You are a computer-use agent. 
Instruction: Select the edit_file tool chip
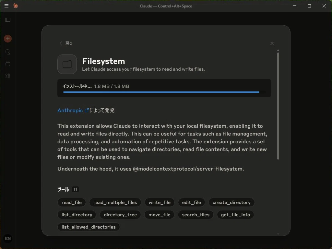[191, 202]
